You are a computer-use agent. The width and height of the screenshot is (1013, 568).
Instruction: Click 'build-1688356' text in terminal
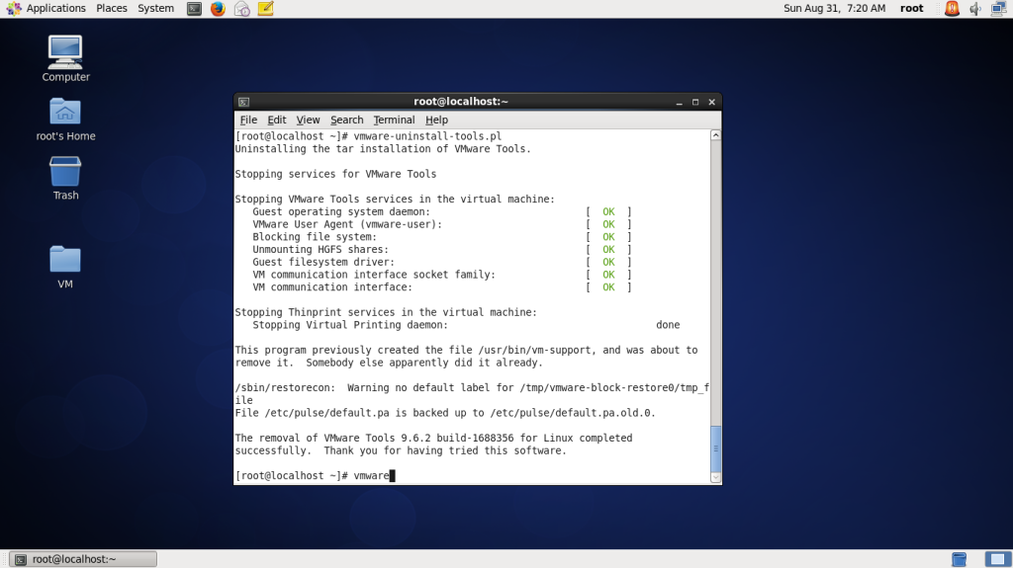pyautogui.click(x=475, y=438)
